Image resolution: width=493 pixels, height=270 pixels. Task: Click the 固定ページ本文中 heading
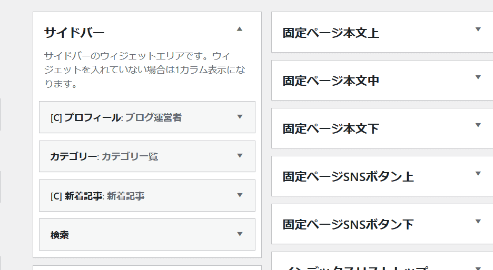pyautogui.click(x=331, y=81)
